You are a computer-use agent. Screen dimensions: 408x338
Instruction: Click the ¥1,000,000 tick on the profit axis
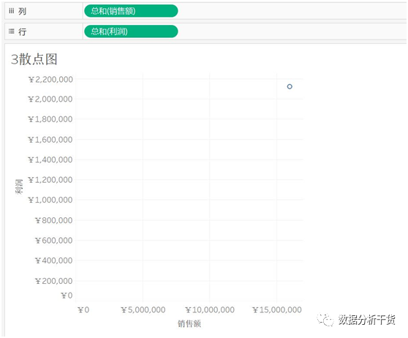tap(50, 200)
